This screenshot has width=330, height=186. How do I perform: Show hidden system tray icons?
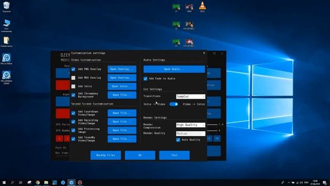click(x=289, y=182)
